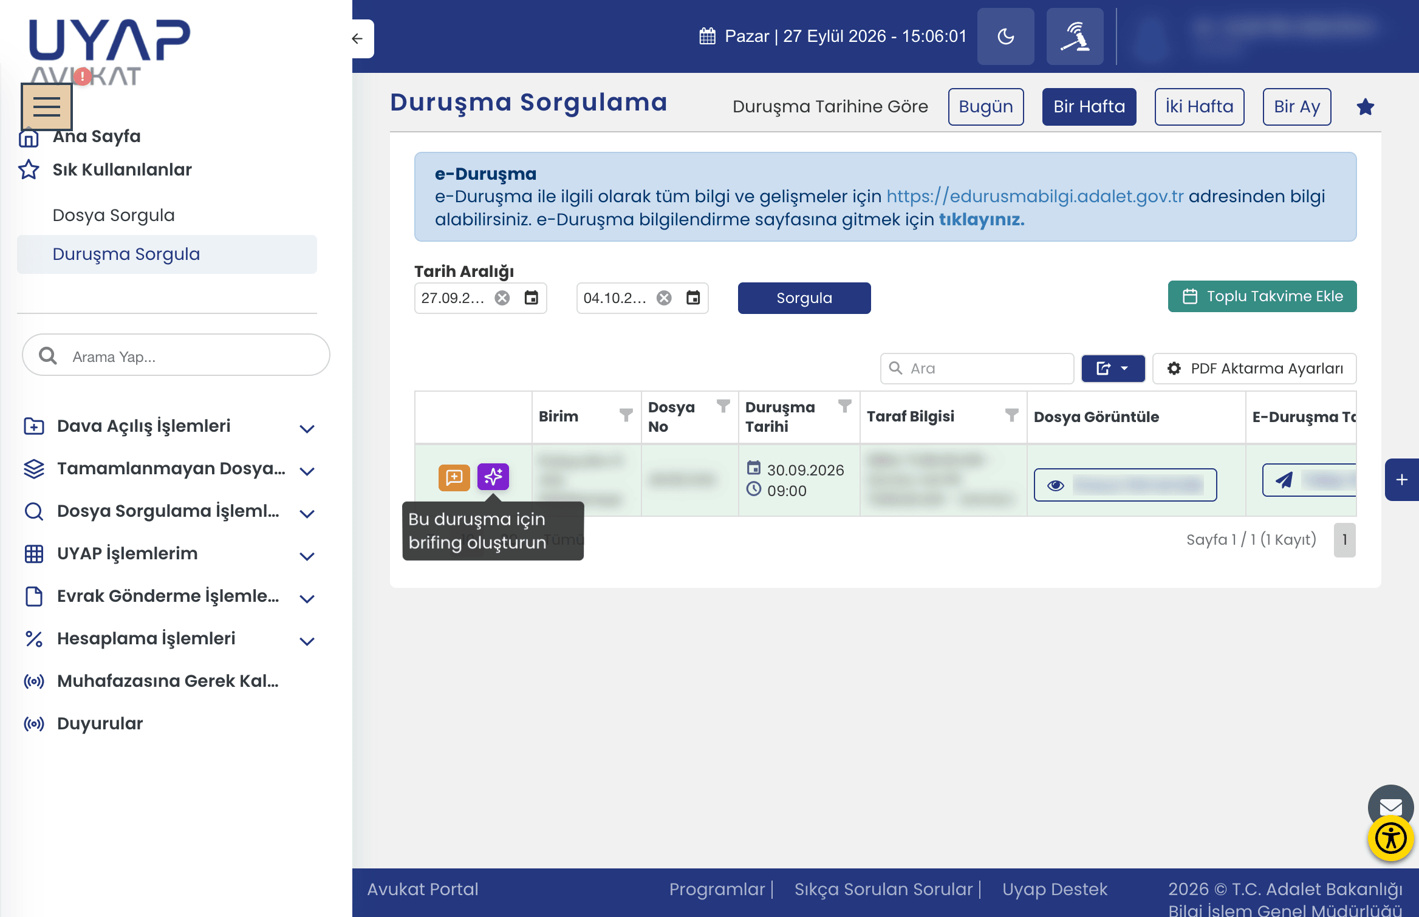Go to Ana Sayfa menu item

[x=97, y=137]
